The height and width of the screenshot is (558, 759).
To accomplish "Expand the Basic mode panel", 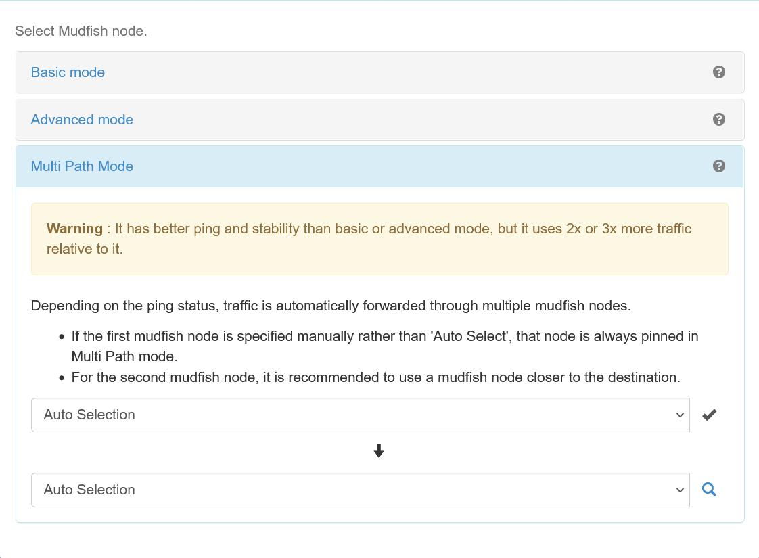I will [68, 72].
